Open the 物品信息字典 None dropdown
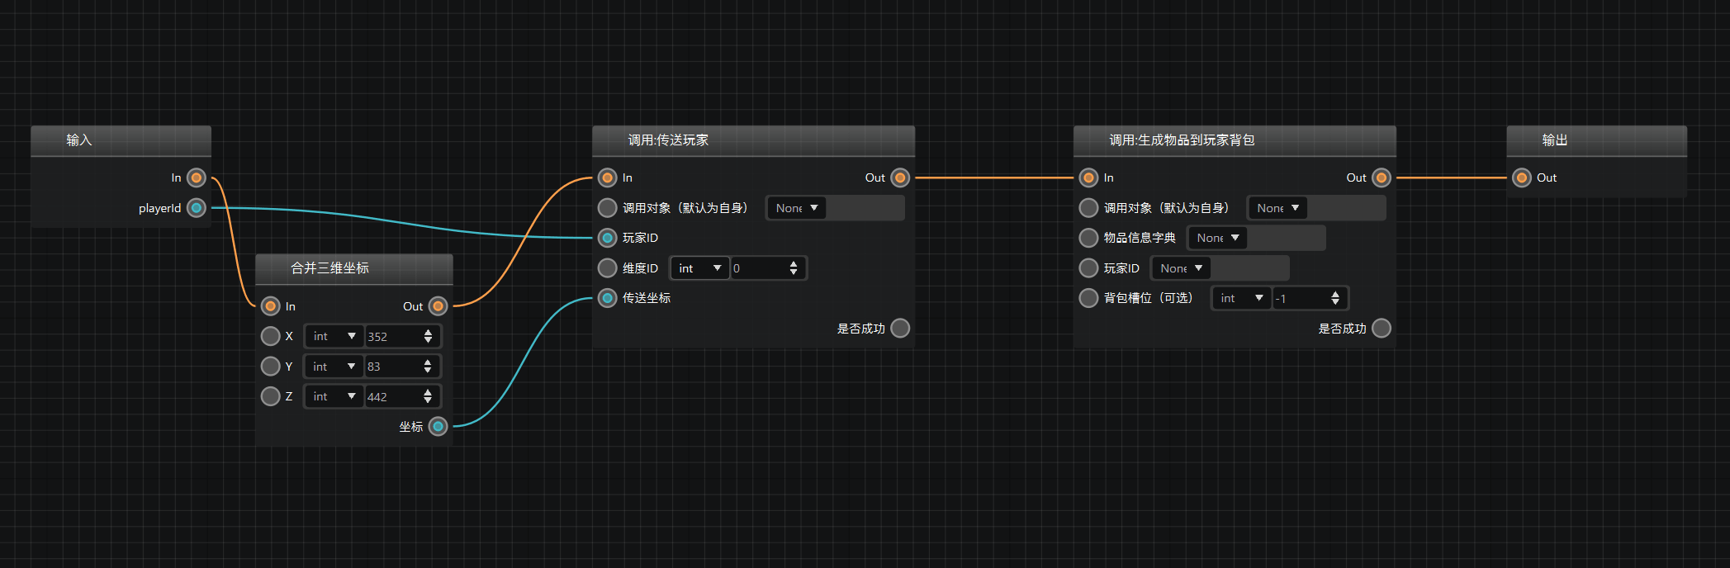 [x=1217, y=238]
